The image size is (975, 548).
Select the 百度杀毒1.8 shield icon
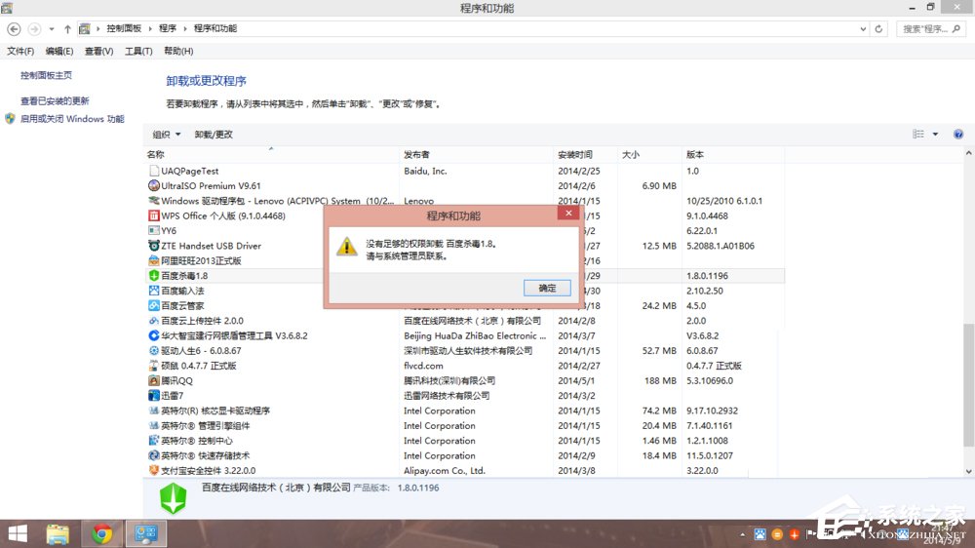tap(154, 275)
